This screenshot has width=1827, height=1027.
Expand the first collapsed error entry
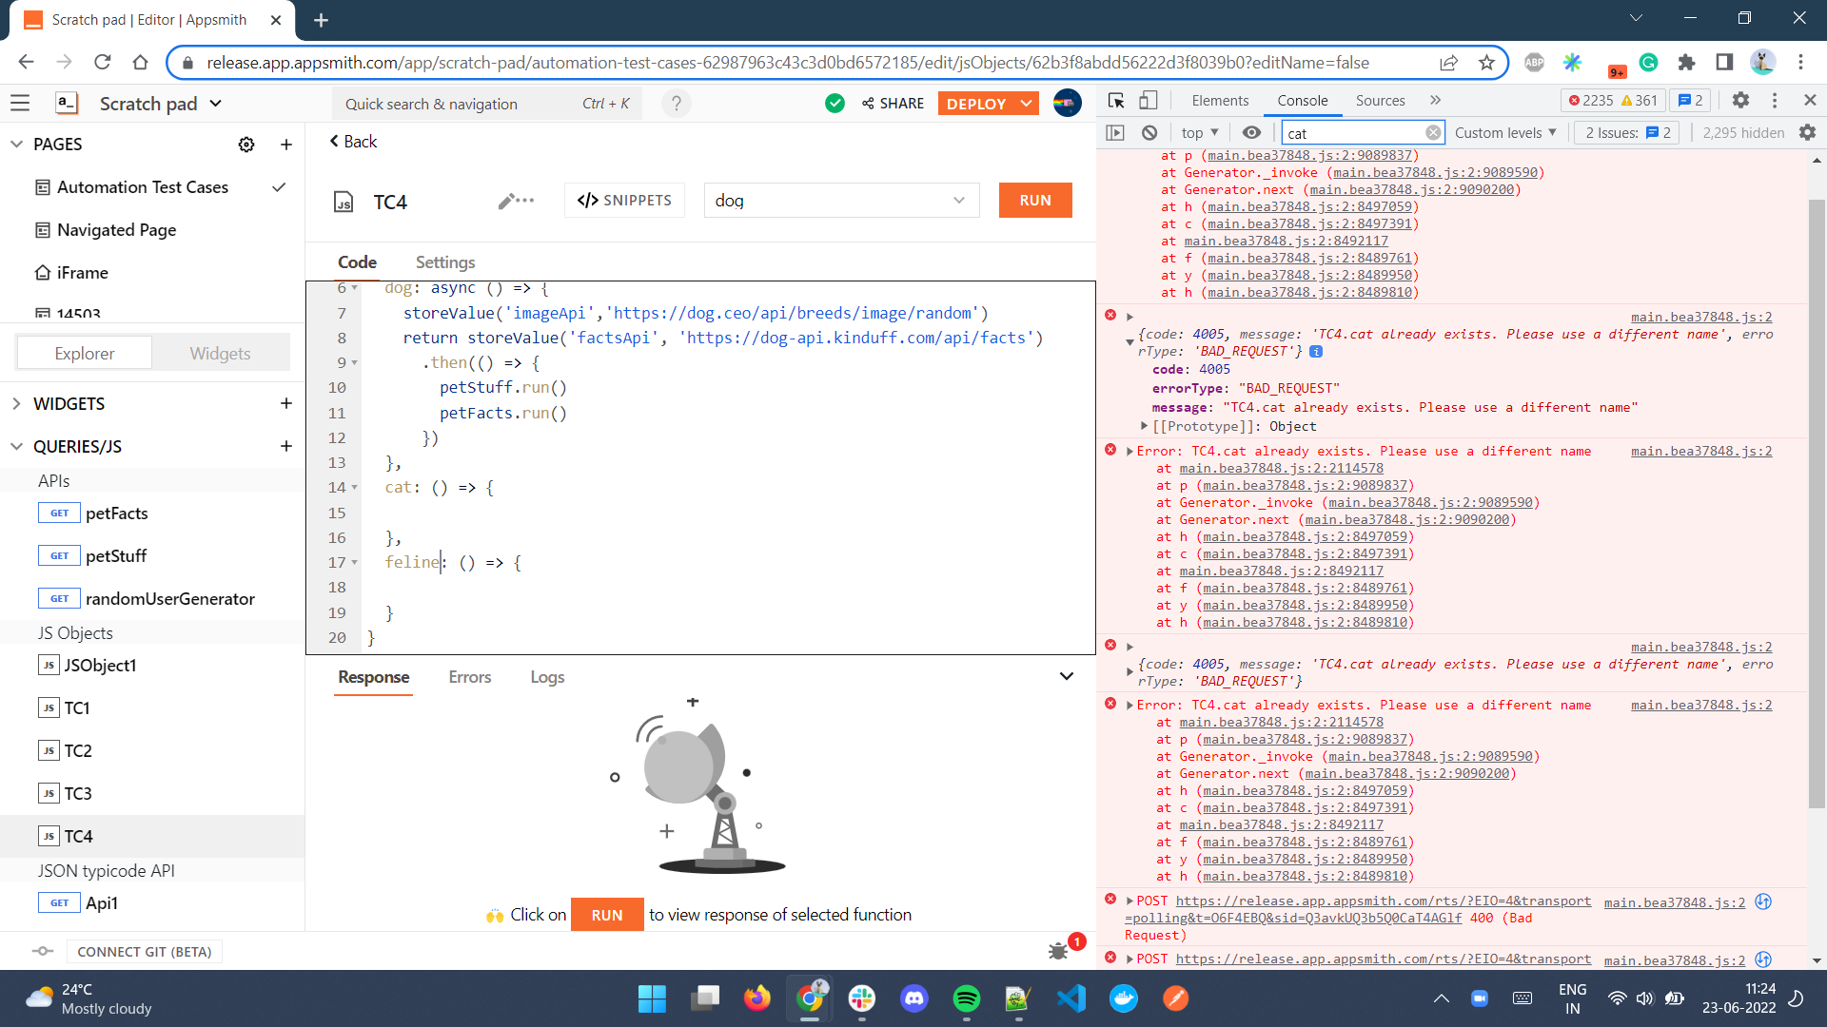[x=1130, y=316]
